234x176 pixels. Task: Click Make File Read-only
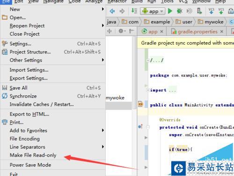(53, 155)
